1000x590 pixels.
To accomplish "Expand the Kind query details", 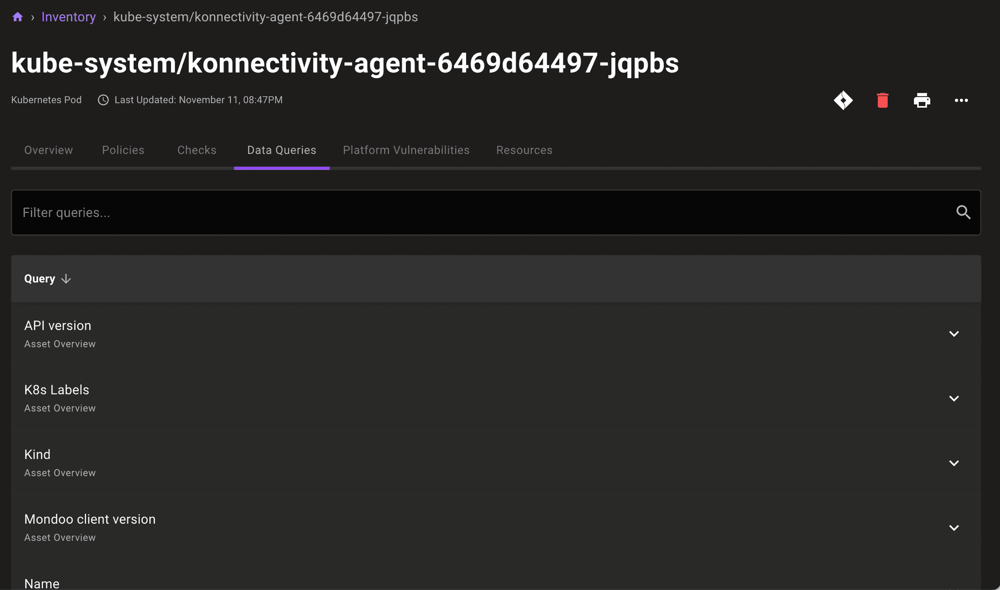I will click(954, 462).
